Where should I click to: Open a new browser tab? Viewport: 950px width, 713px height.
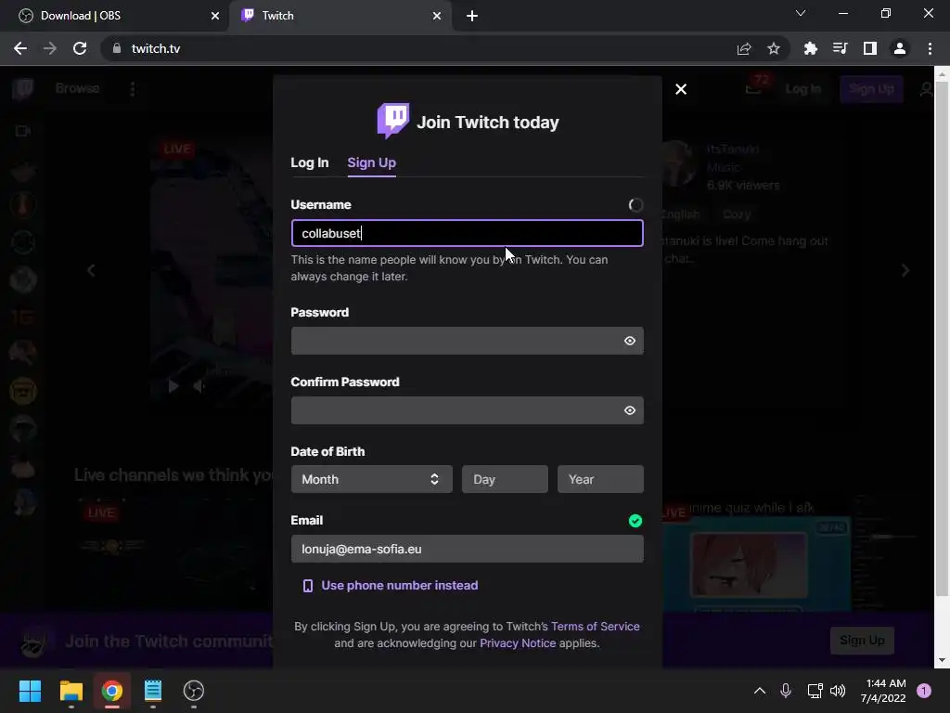(472, 16)
